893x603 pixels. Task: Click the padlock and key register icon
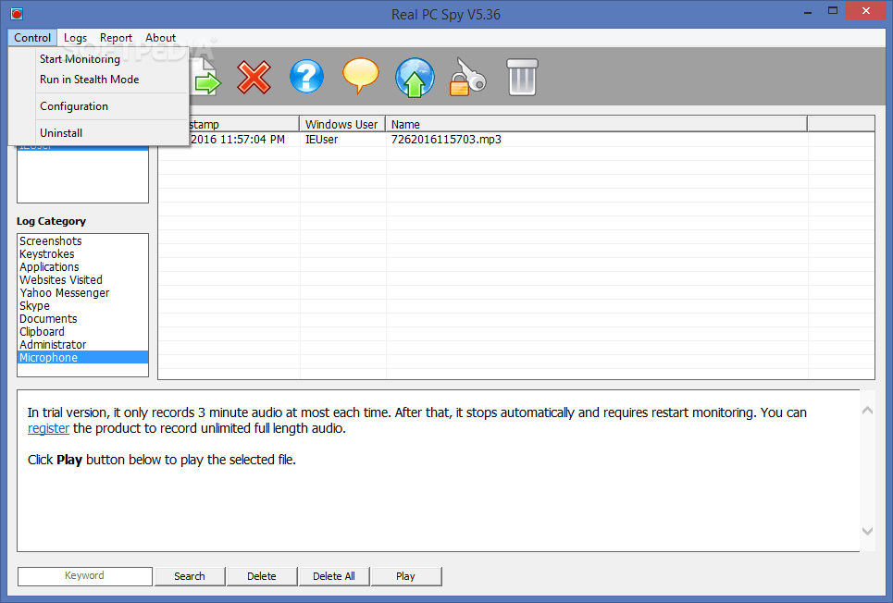pos(467,78)
